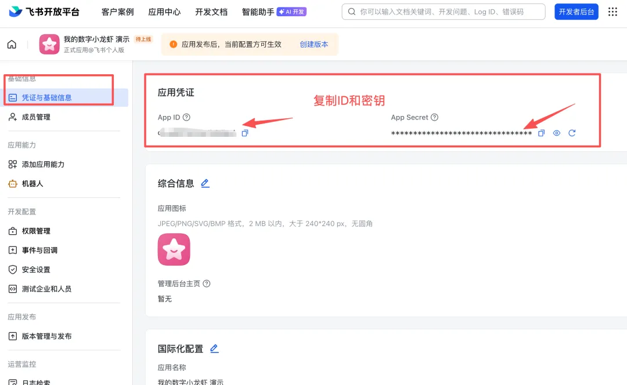Click the 暂无 value under 管理后台主页
This screenshot has width=627, height=385.
point(165,299)
